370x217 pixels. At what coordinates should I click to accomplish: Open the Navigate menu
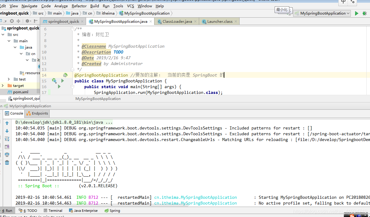click(29, 6)
